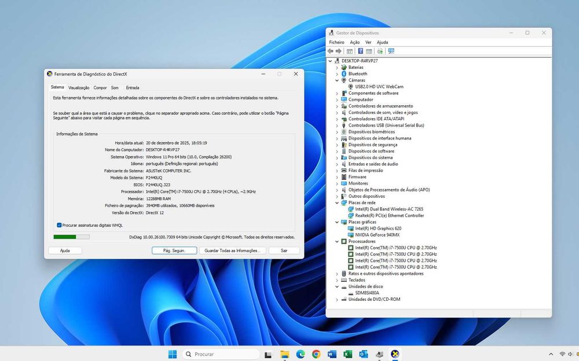Click the keyboard icon beside Teclados
The height and width of the screenshot is (361, 579).
344,280
